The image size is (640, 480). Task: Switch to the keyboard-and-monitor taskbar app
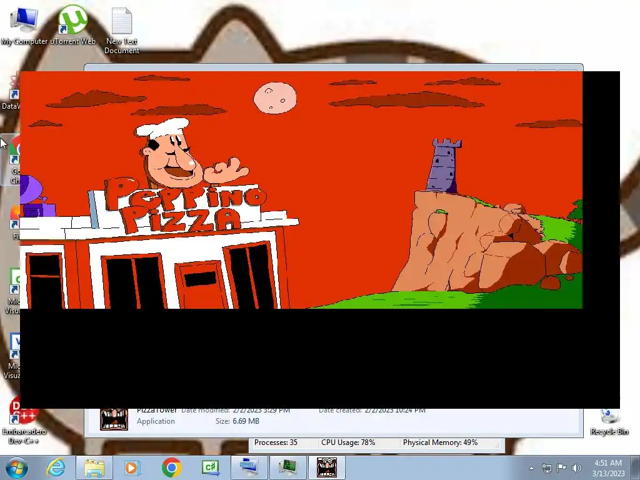click(249, 467)
